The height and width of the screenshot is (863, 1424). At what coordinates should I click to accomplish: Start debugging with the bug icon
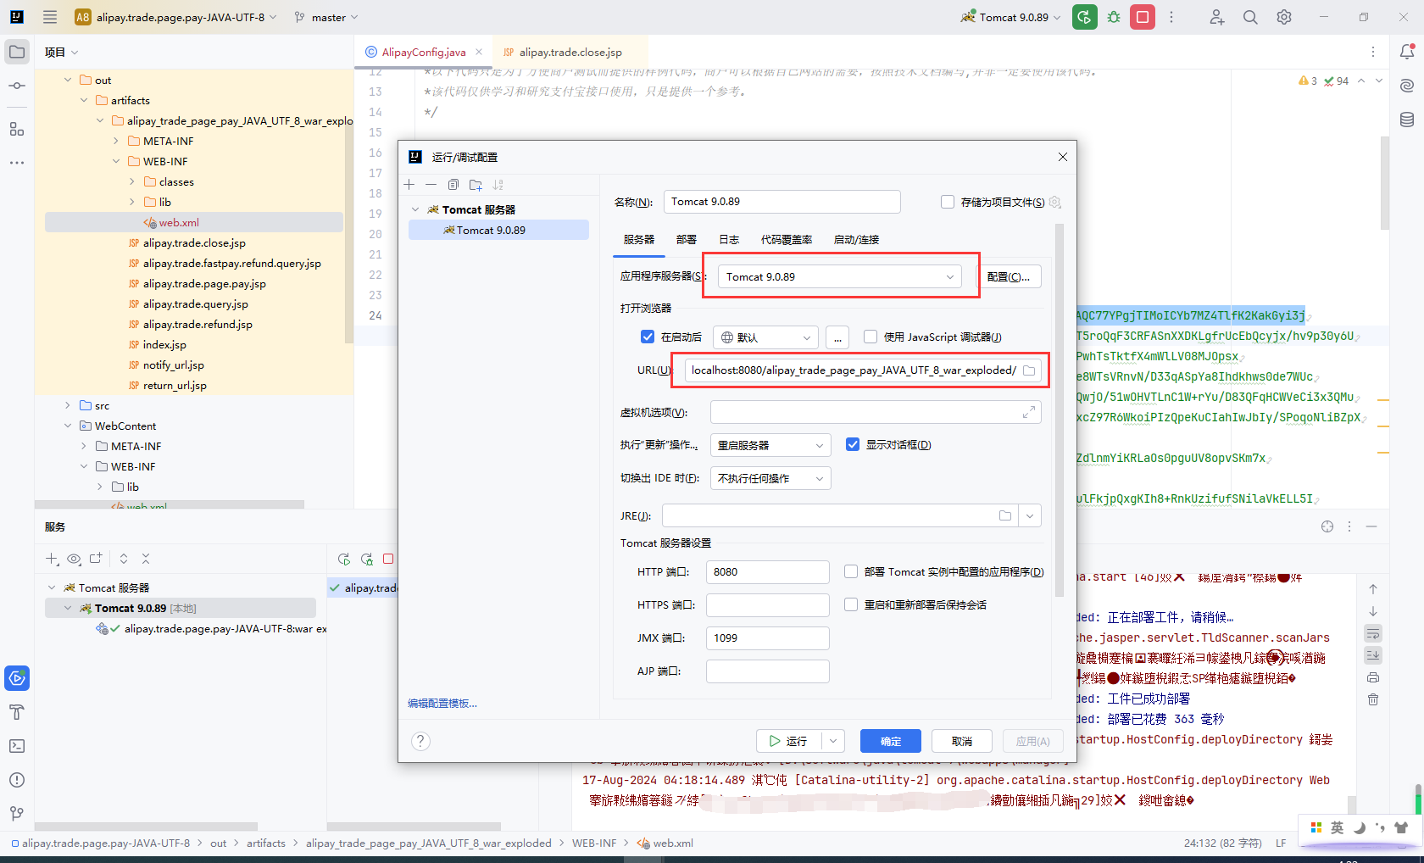coord(1114,17)
